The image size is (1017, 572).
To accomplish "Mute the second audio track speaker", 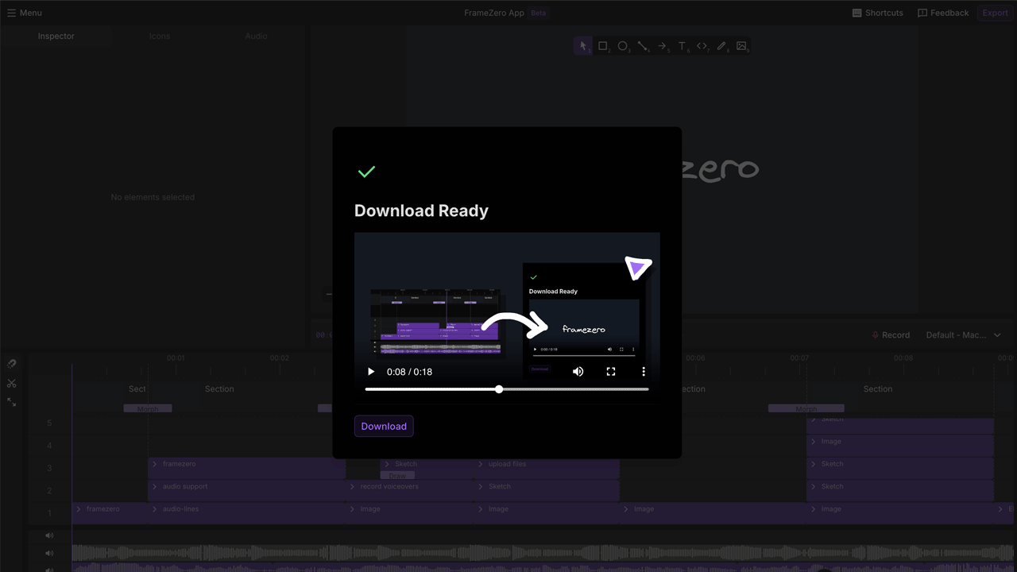I will [x=49, y=553].
